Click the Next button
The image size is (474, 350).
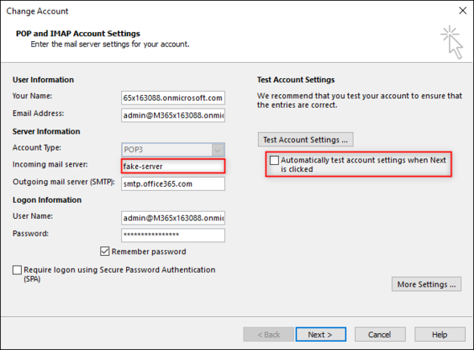(321, 335)
